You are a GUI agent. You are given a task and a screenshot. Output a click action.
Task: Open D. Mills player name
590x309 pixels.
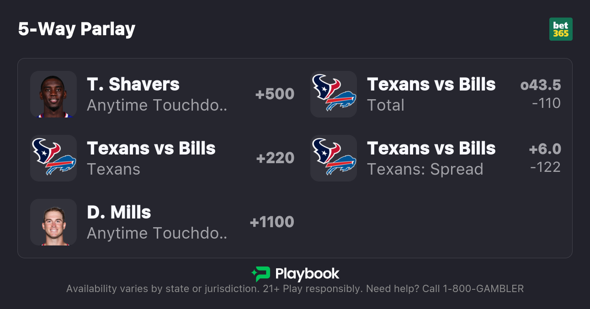[119, 213]
